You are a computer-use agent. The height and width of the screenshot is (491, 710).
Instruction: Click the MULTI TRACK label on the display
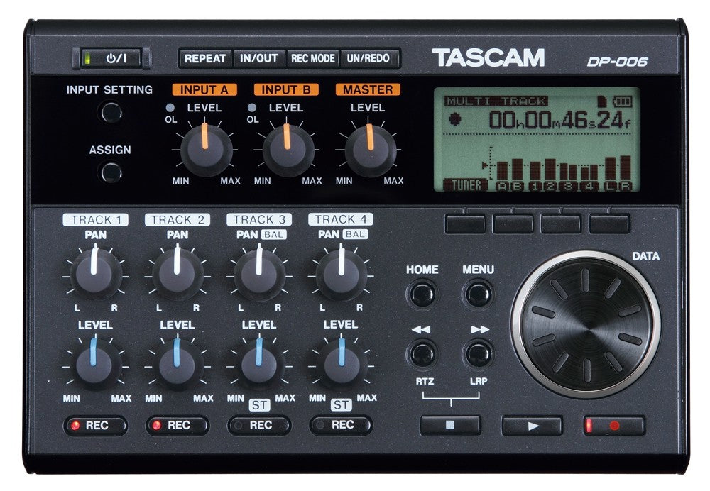click(496, 101)
